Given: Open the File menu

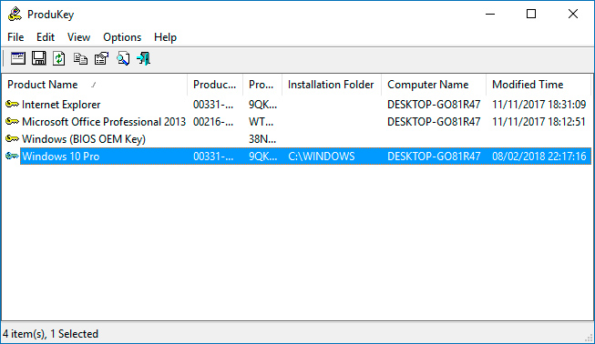Looking at the screenshot, I should coord(15,37).
